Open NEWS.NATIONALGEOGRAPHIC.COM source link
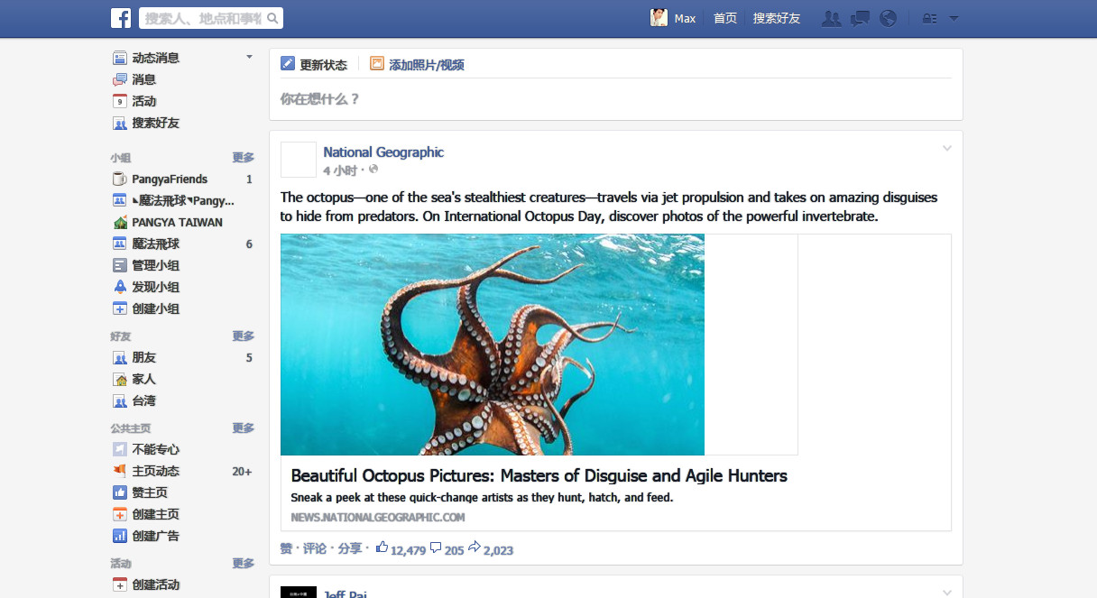1097x598 pixels. pyautogui.click(x=378, y=518)
